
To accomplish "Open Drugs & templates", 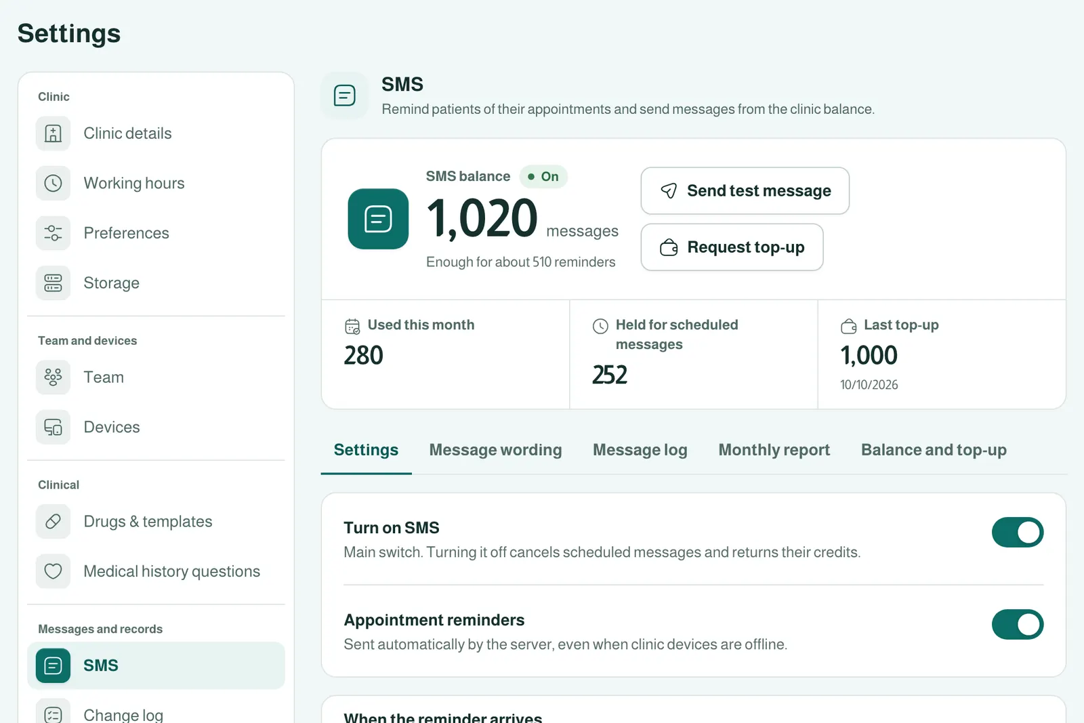I will [156, 521].
